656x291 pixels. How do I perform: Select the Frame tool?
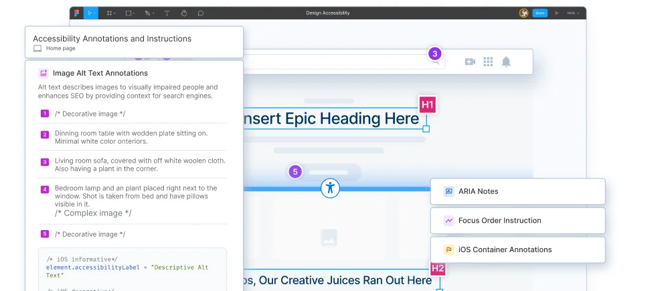tap(109, 13)
